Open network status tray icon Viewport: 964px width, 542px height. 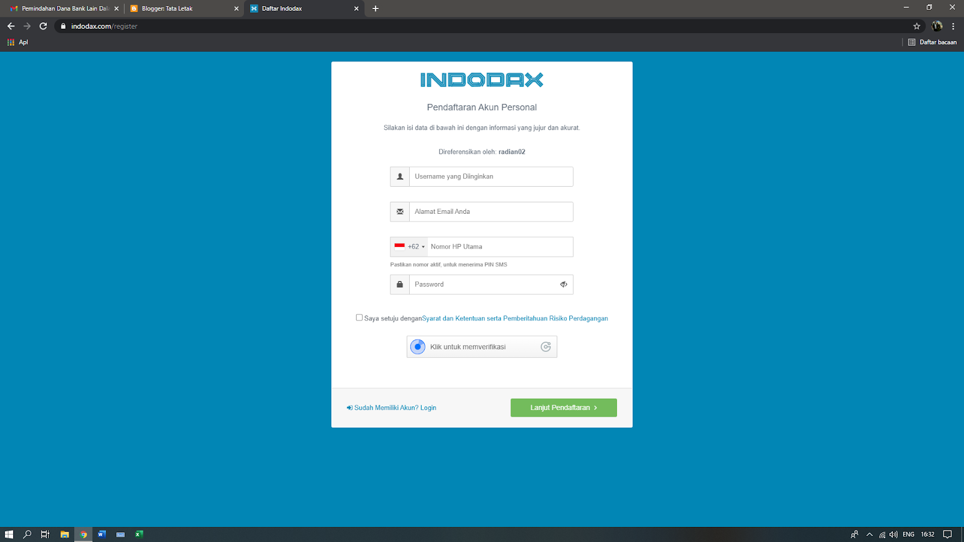pyautogui.click(x=882, y=534)
